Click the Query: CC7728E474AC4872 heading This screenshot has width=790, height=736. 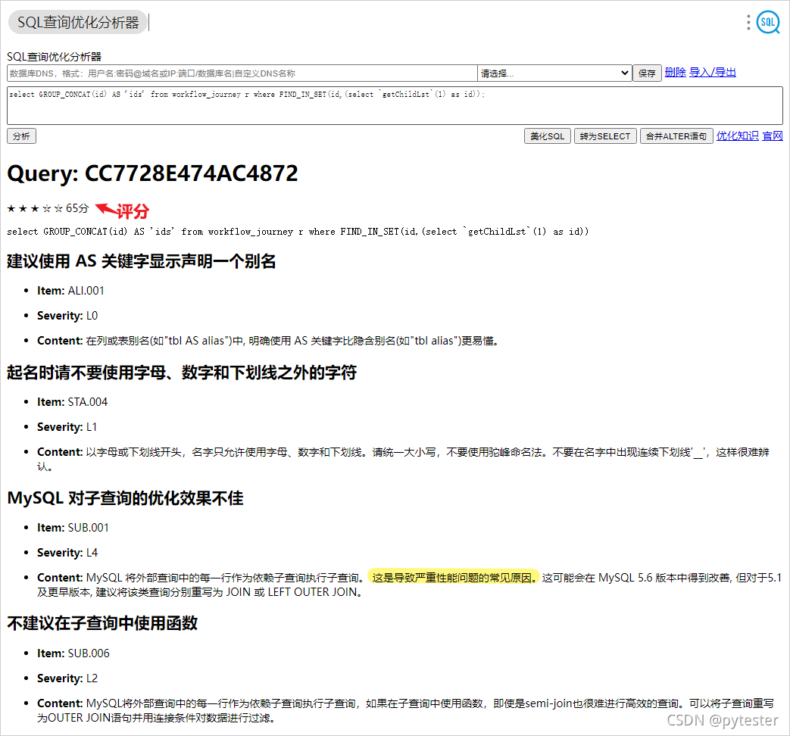pyautogui.click(x=153, y=173)
